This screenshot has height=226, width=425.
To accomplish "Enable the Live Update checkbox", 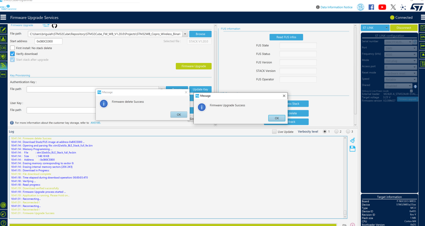I will (x=274, y=132).
